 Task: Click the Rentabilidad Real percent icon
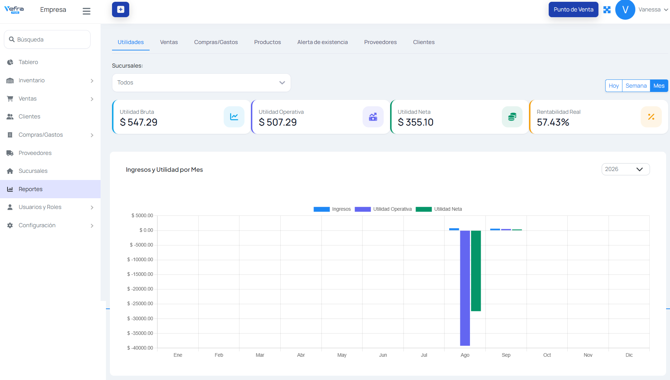651,117
